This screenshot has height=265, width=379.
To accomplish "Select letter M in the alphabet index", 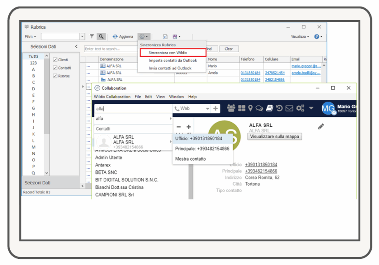I will (33, 147).
